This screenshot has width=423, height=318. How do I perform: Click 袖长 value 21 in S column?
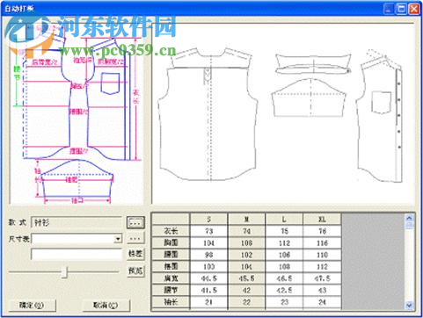point(209,302)
